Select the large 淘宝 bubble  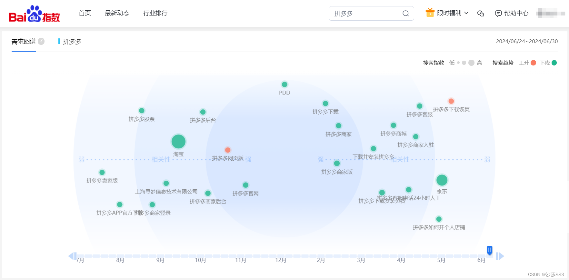(178, 141)
